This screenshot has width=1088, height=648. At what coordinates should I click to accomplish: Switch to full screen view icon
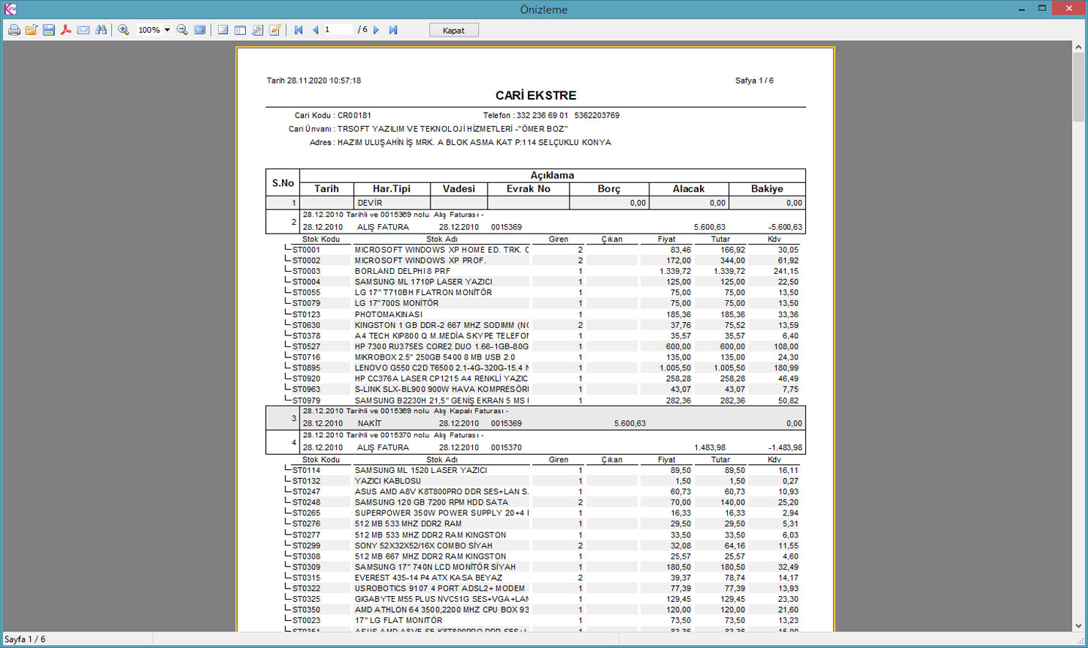click(200, 30)
